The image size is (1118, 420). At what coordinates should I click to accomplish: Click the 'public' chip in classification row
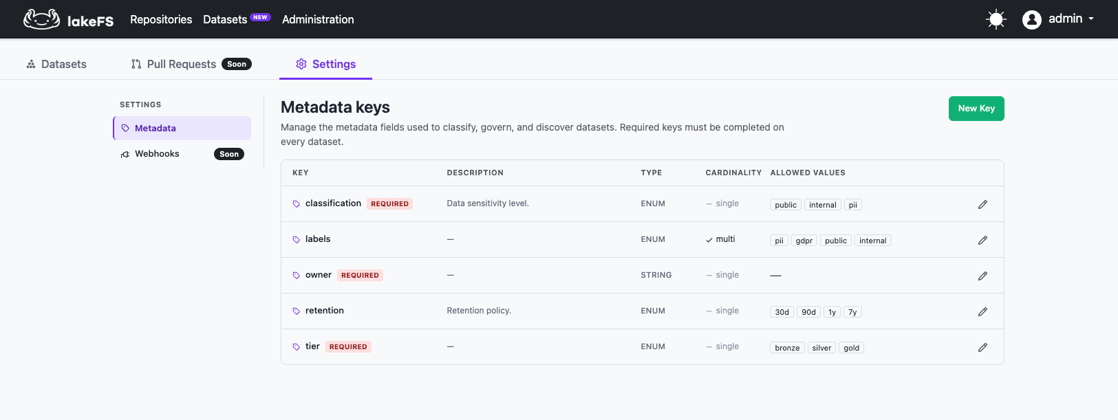coord(786,205)
